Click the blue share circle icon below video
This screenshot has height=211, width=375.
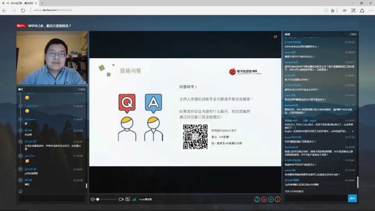click(257, 199)
